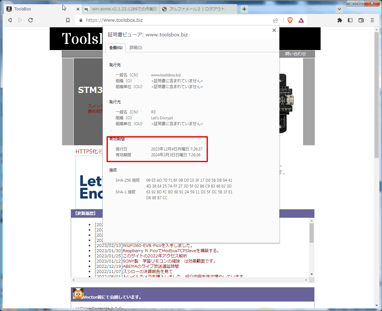Reload the current page

[x=31, y=20]
